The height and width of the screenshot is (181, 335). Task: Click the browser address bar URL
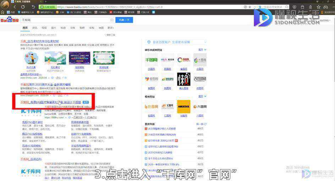(110, 7)
